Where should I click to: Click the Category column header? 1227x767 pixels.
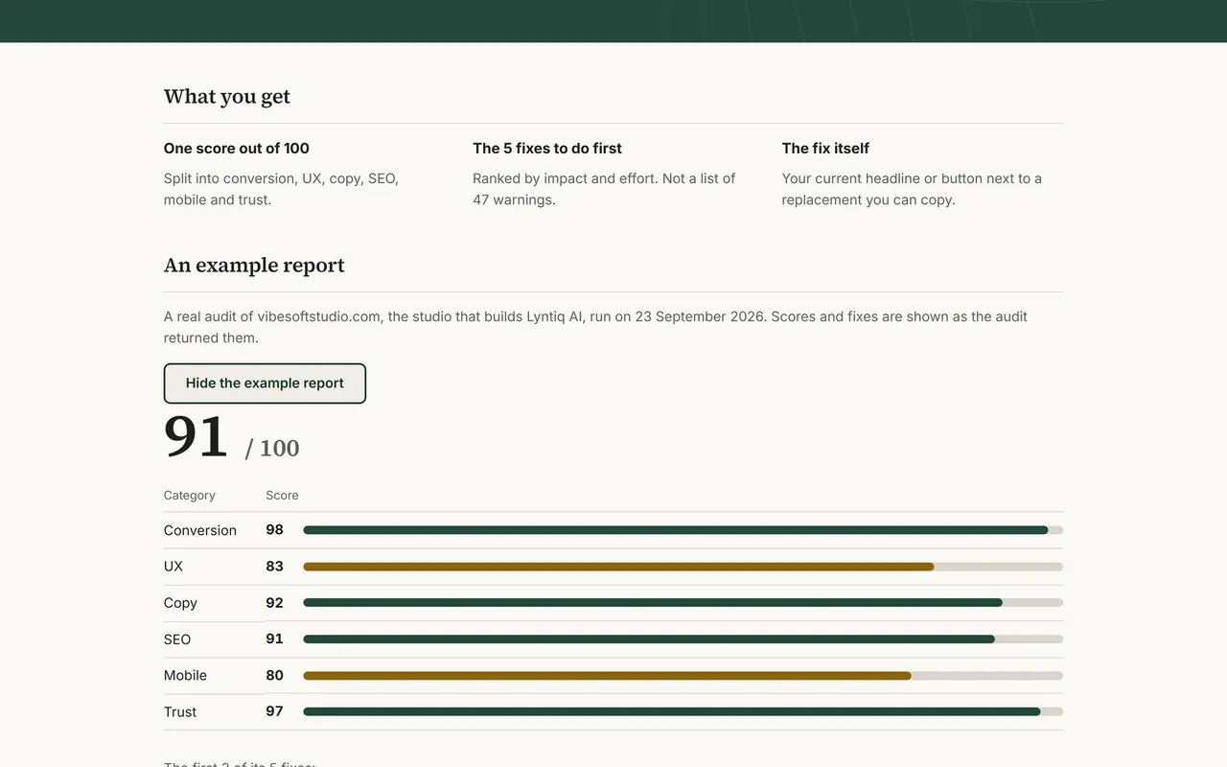(x=190, y=496)
